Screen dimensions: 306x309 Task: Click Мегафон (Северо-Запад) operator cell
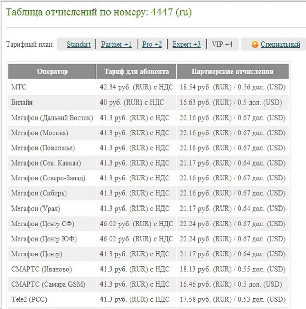(52, 178)
